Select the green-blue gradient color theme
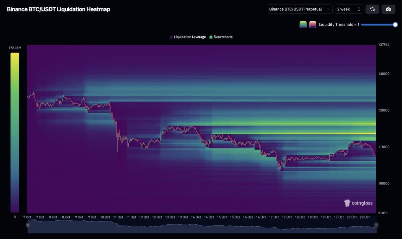This screenshot has height=239, width=402. point(303,24)
